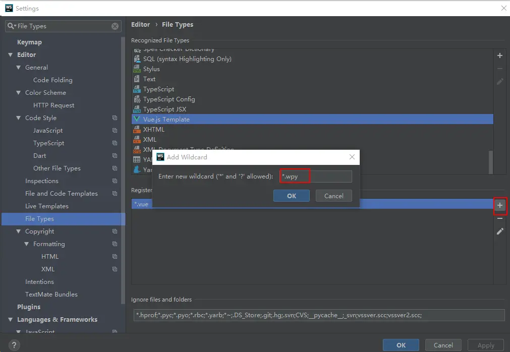Click the project-level icon beside Other File Types
Image resolution: width=510 pixels, height=352 pixels.
115,168
